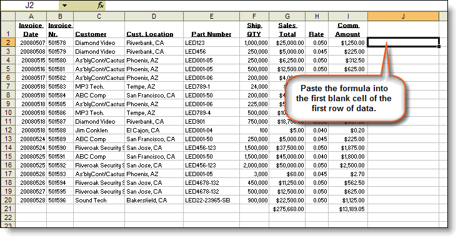The image size is (458, 238).
Task: Select column F header
Action: [x=254, y=16]
